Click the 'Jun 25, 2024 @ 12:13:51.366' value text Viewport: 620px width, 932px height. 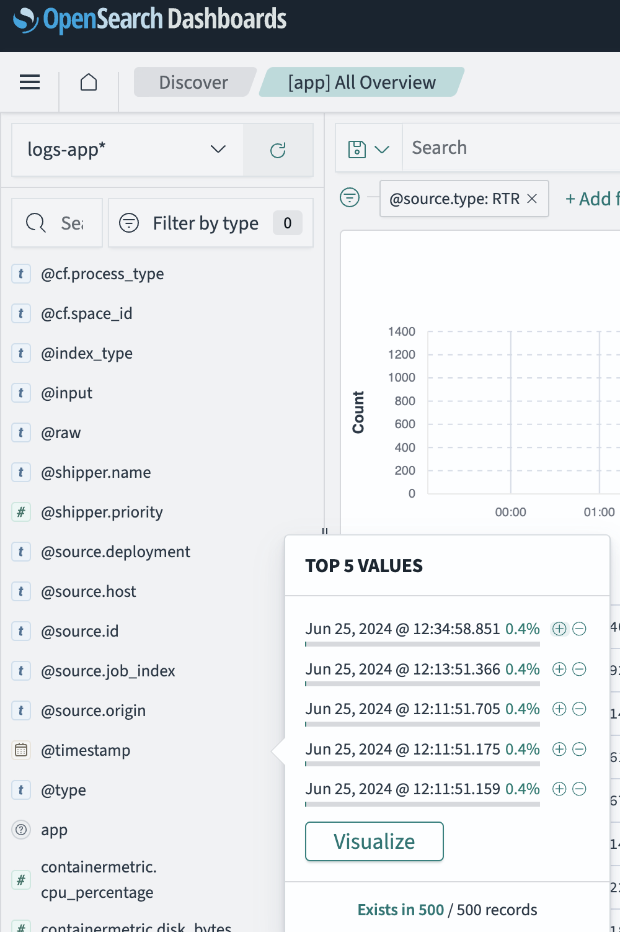pyautogui.click(x=402, y=669)
